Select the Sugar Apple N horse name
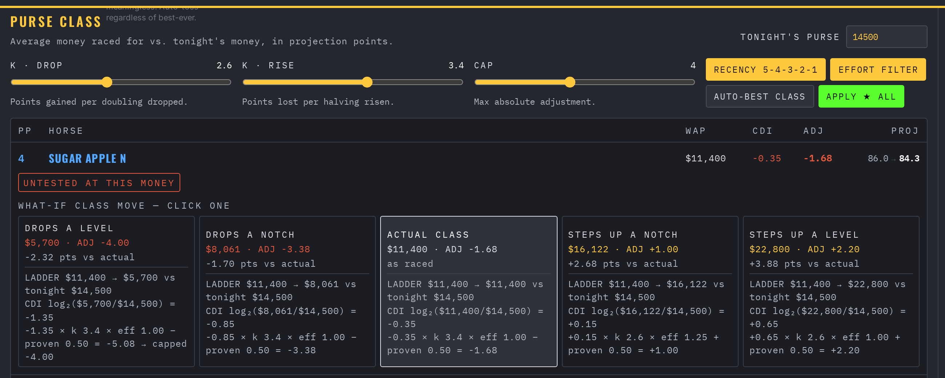This screenshot has width=945, height=378. 87,158
